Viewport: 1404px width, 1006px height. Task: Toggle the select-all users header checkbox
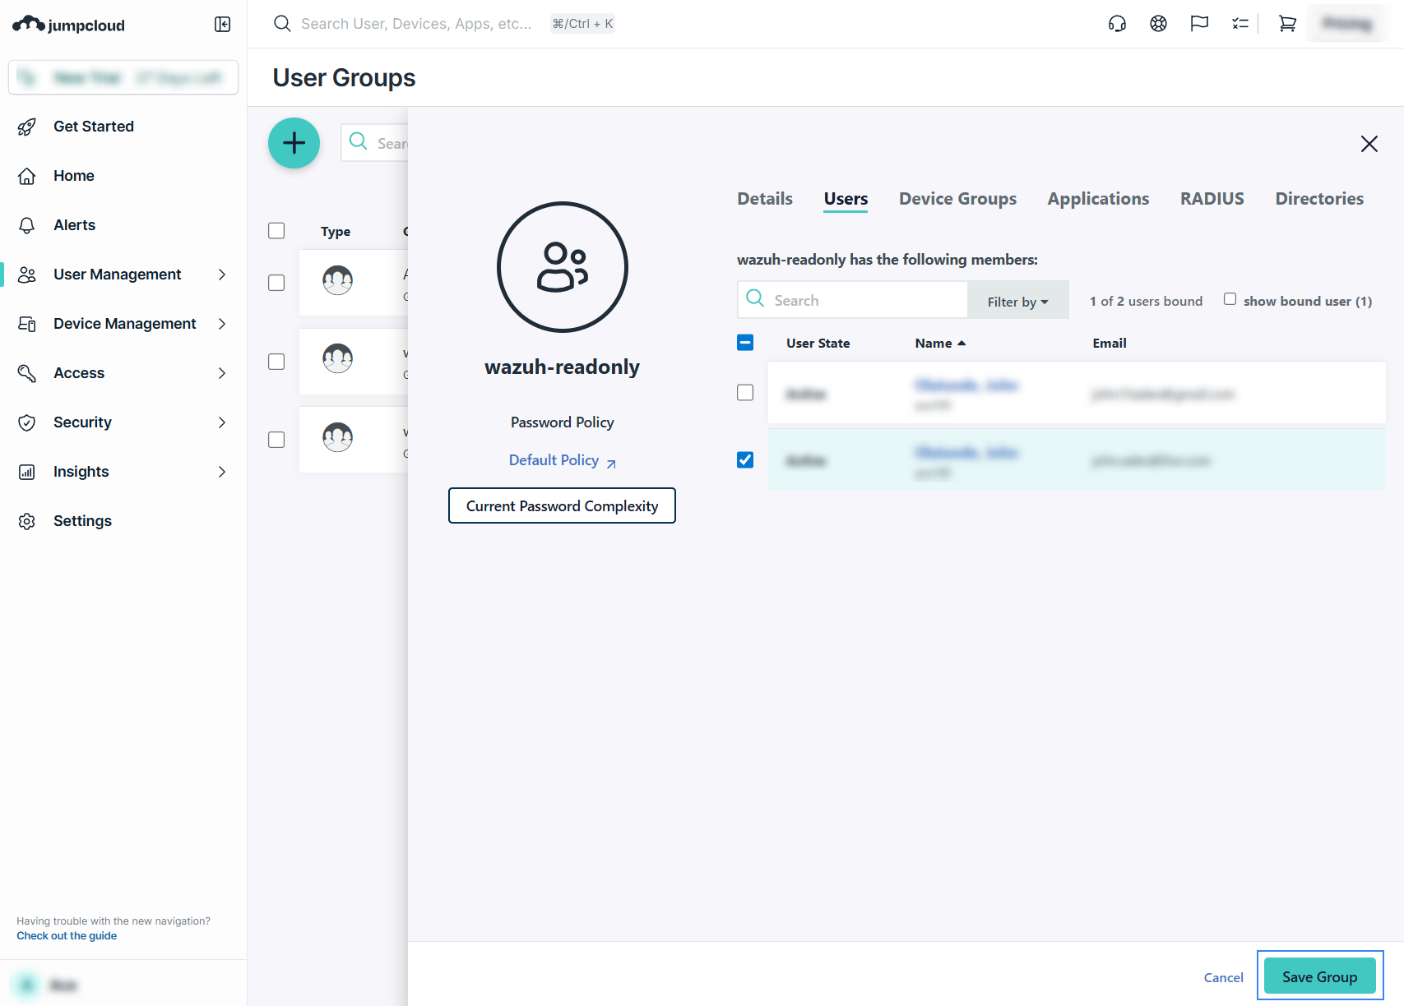pyautogui.click(x=745, y=343)
